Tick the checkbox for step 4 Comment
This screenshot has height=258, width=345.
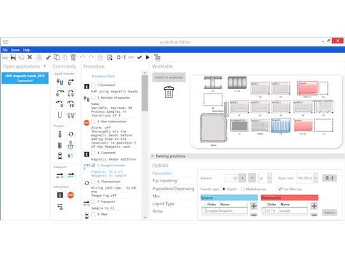tap(93, 153)
